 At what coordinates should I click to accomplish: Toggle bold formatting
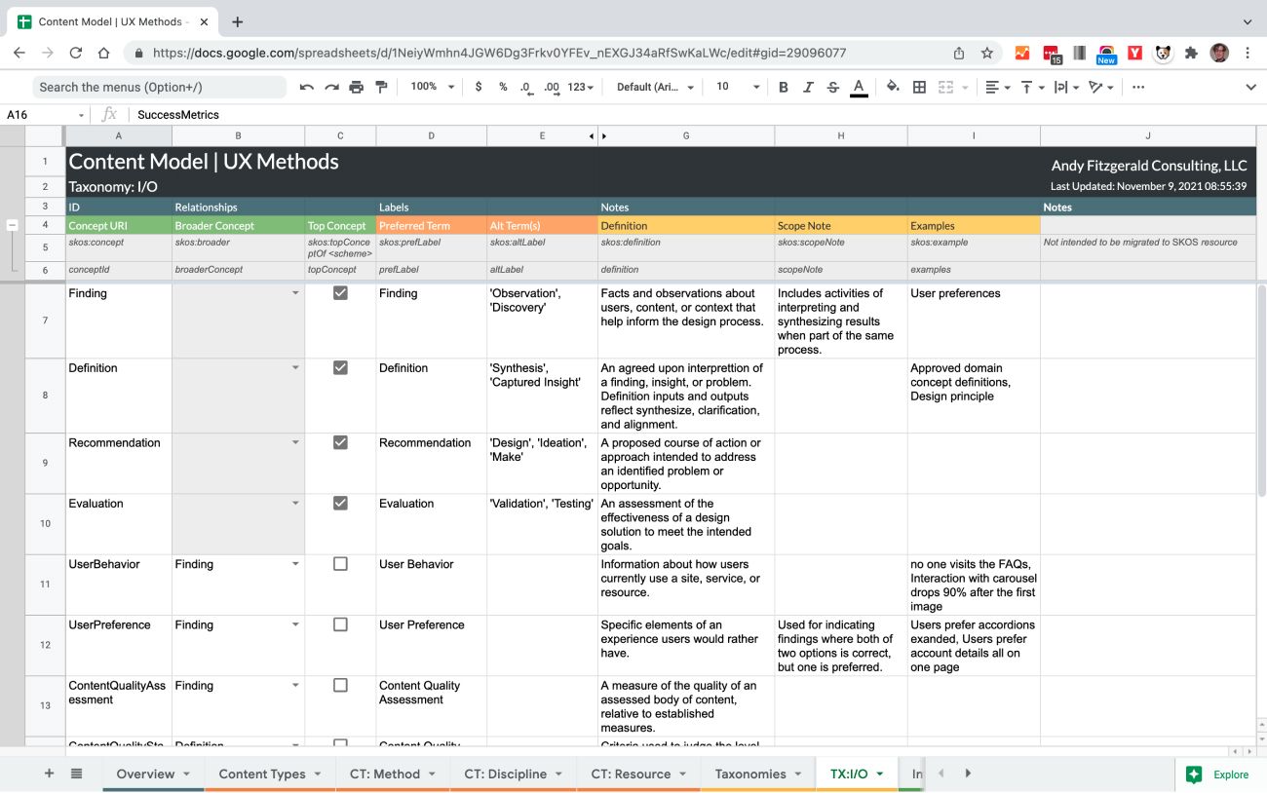coord(783,88)
